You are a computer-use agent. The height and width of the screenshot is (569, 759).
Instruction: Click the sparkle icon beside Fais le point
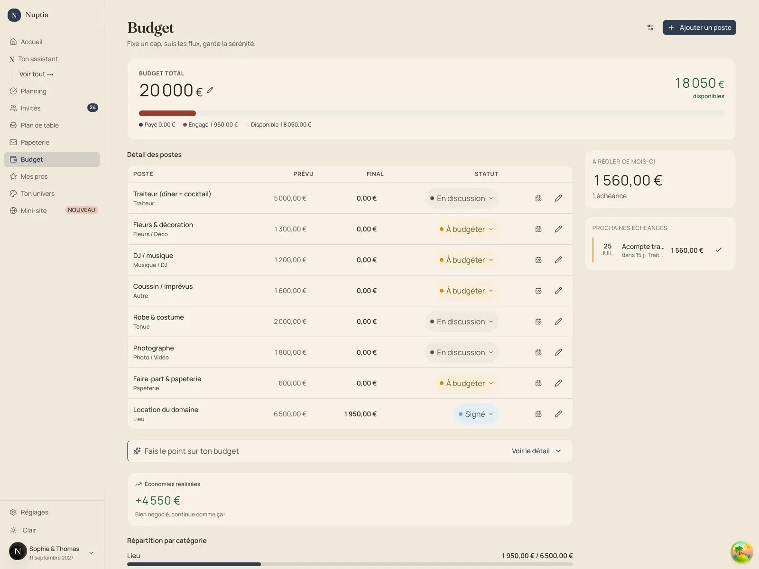coord(137,451)
